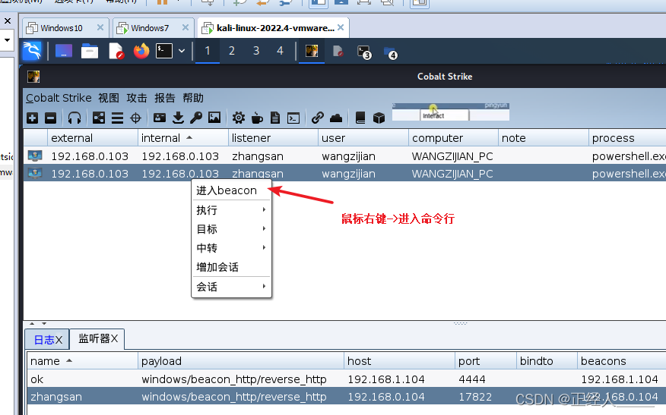The image size is (666, 415).
Task: Launch Firefox from Kali panel
Action: click(141, 52)
